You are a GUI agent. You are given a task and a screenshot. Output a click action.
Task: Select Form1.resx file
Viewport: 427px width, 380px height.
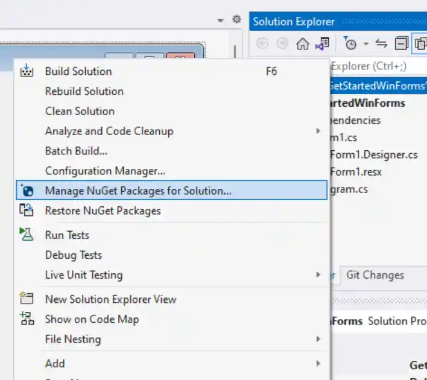(x=356, y=172)
